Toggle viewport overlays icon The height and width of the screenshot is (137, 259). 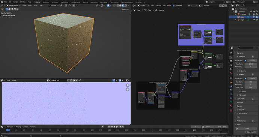(108, 6)
